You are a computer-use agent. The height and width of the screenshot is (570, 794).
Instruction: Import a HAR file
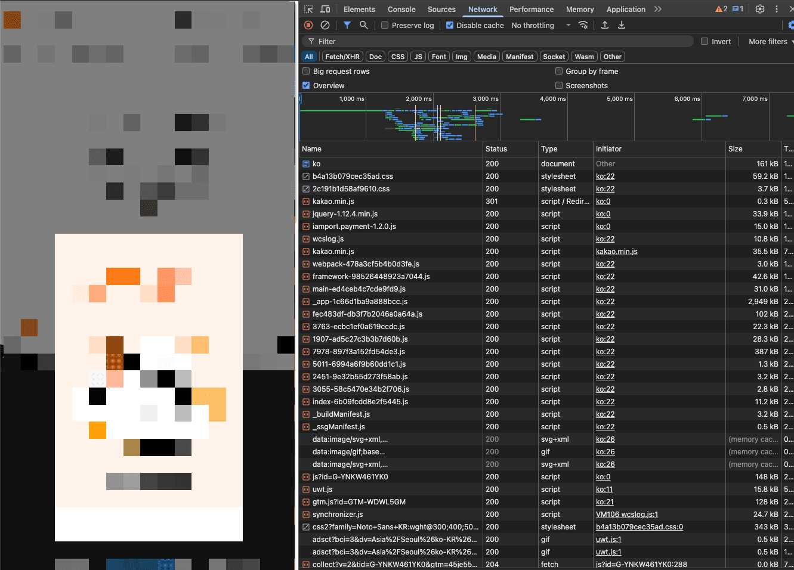604,25
